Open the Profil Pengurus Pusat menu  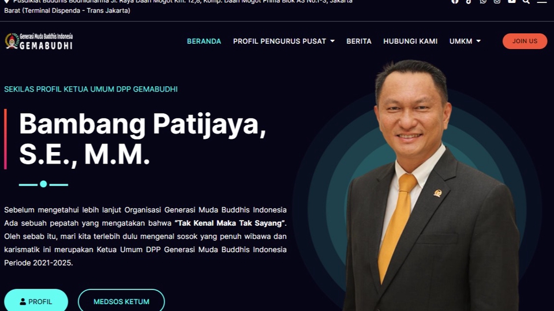[x=279, y=41]
